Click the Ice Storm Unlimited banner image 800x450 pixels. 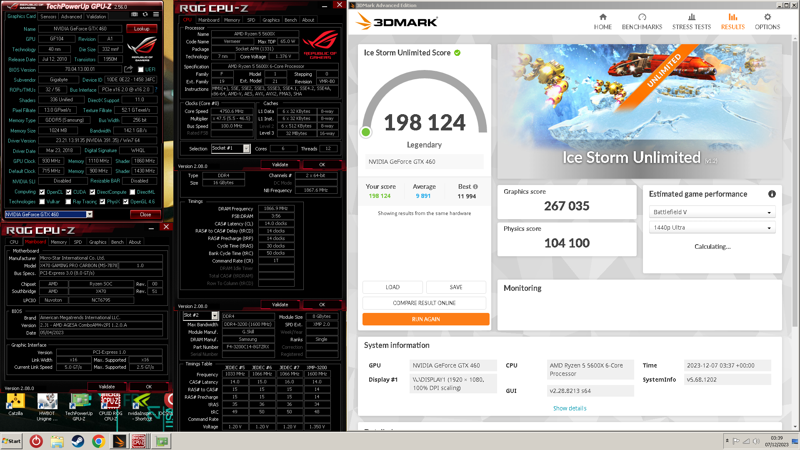pos(640,112)
